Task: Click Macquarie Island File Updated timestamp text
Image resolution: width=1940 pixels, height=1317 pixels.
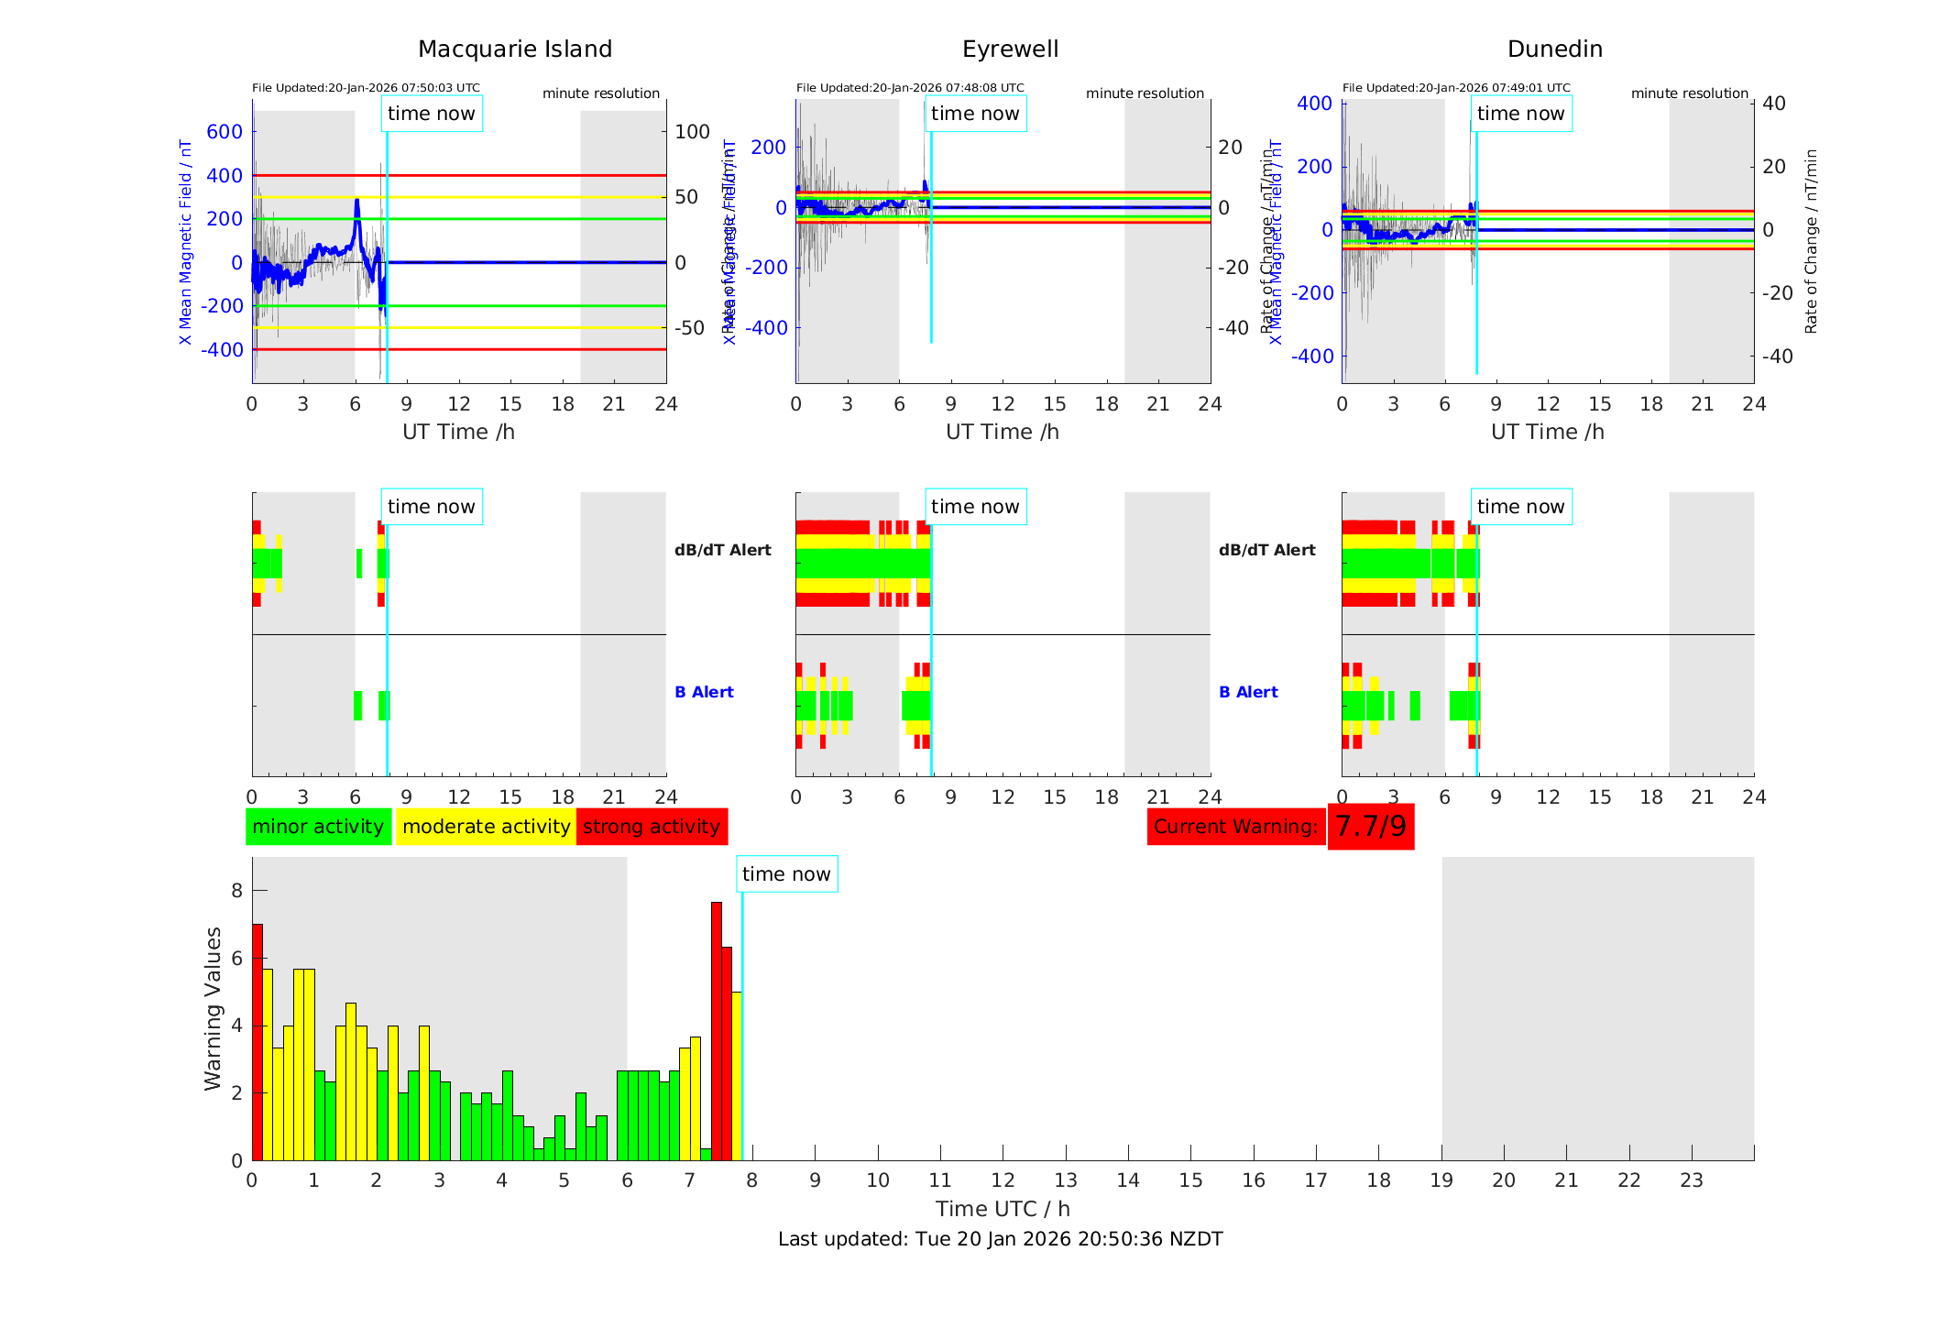Action: (366, 88)
